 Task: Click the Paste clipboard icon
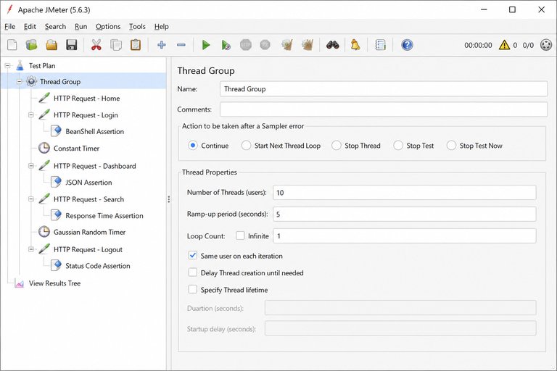pyautogui.click(x=136, y=45)
